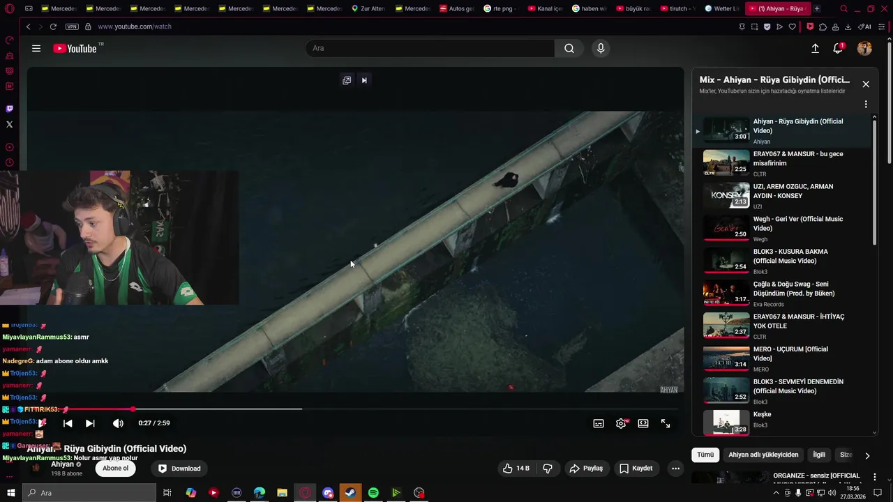Viewport: 893px width, 502px height.
Task: Open File Explorer from the taskbar
Action: (x=282, y=493)
